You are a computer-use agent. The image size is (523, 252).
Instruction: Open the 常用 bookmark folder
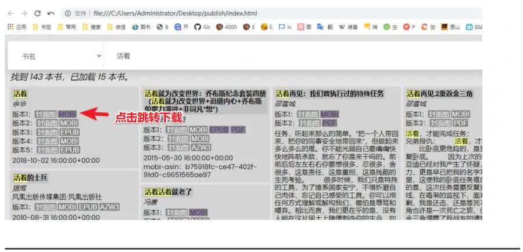click(x=67, y=27)
